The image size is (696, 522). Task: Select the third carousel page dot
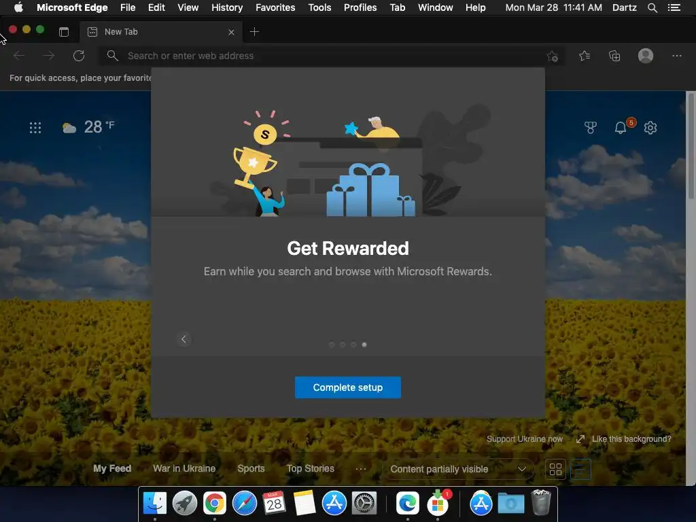point(353,345)
